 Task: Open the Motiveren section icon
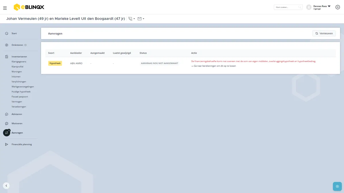(7, 124)
